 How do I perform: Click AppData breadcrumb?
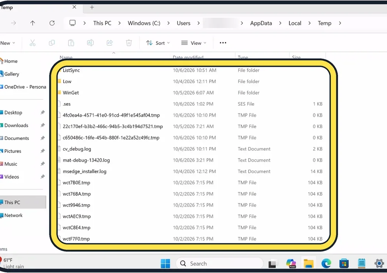coord(261,23)
